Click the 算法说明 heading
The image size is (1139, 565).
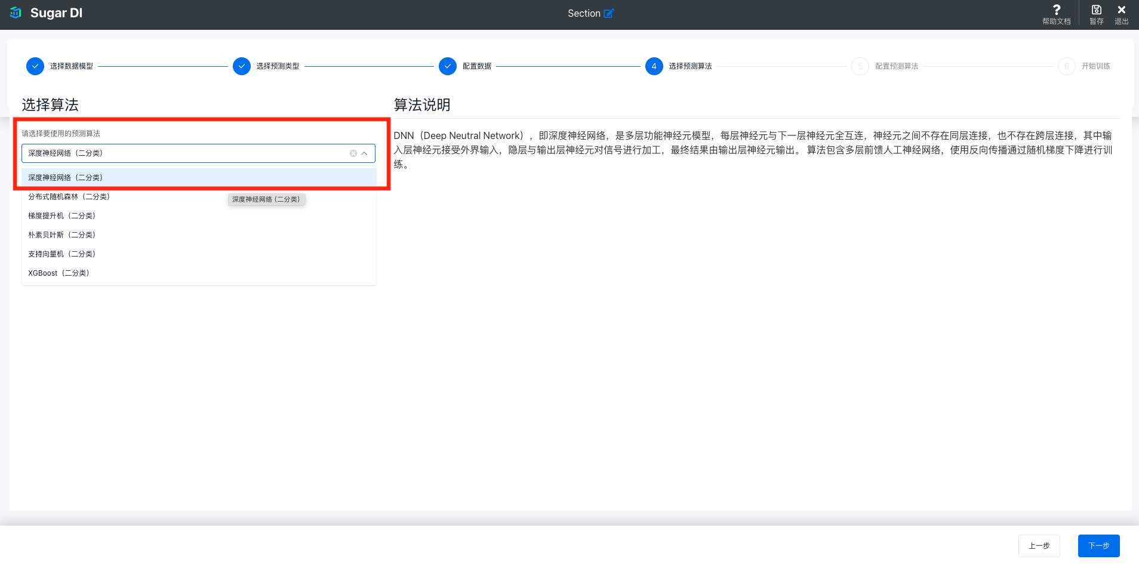pos(422,105)
